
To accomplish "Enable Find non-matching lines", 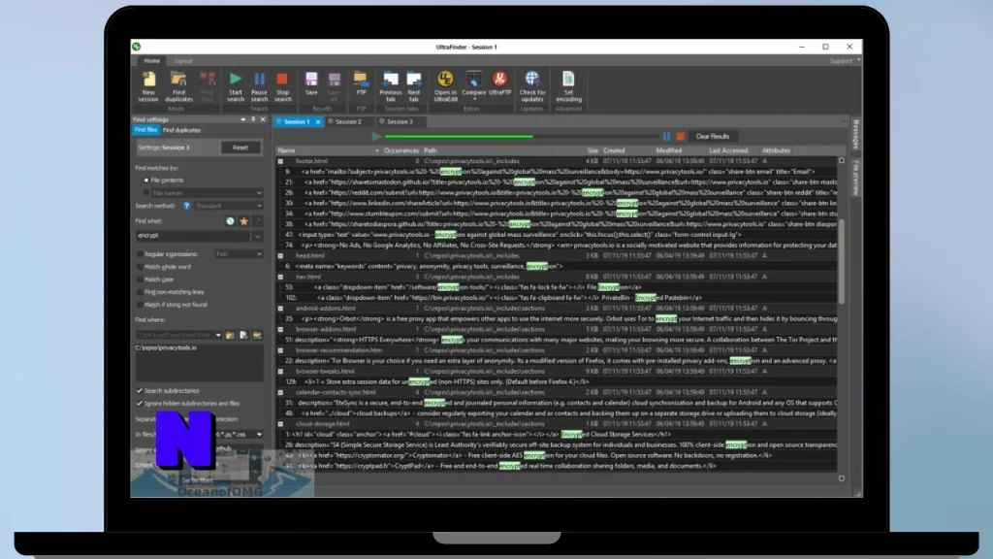I will click(x=140, y=292).
